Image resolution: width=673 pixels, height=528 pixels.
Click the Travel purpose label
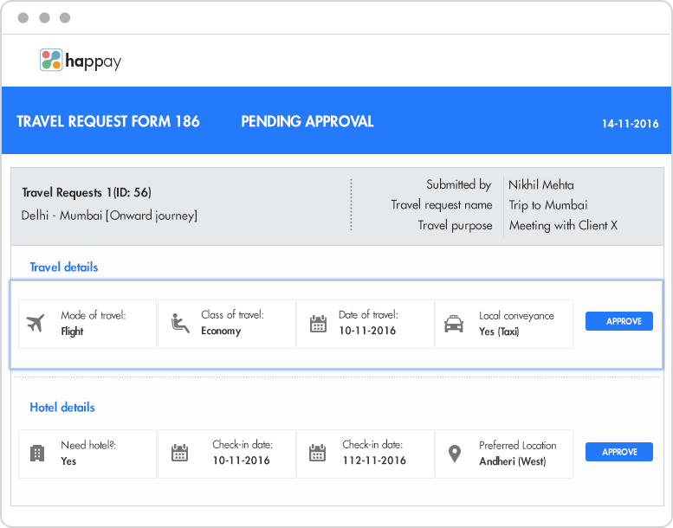tap(456, 226)
